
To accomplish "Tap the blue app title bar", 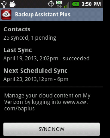I will coord(52,14).
